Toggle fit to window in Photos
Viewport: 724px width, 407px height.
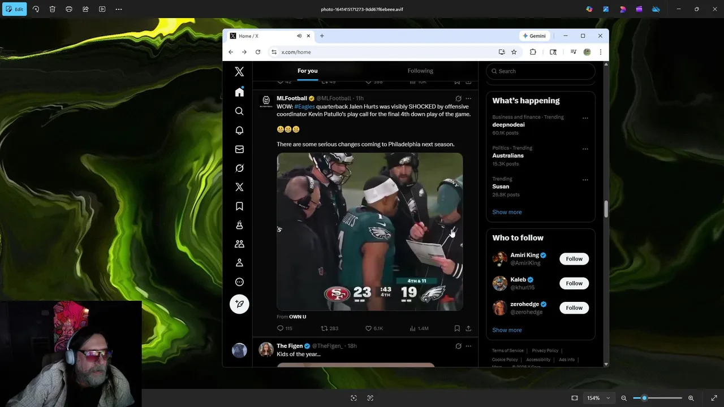[x=575, y=398]
